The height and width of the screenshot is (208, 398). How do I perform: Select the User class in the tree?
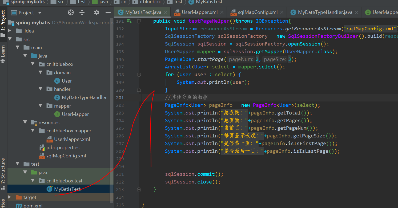(x=67, y=81)
